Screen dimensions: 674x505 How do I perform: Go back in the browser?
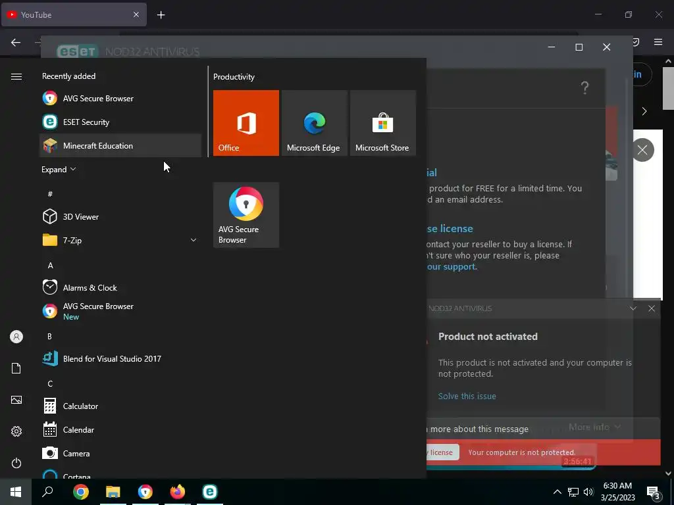pos(16,42)
